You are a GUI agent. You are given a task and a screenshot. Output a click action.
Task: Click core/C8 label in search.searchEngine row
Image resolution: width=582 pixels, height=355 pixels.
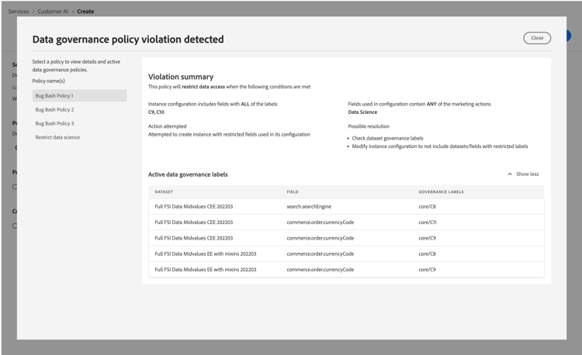click(x=428, y=206)
